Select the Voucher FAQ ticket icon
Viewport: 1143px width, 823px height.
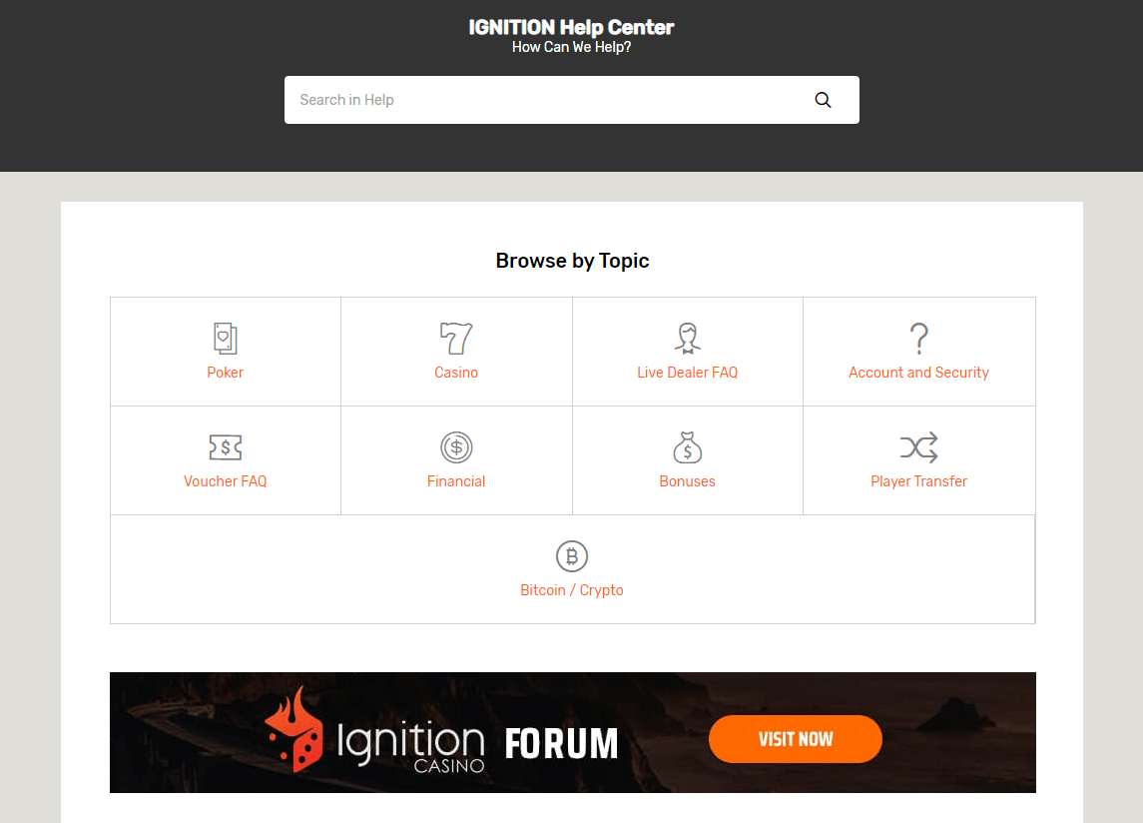click(225, 446)
